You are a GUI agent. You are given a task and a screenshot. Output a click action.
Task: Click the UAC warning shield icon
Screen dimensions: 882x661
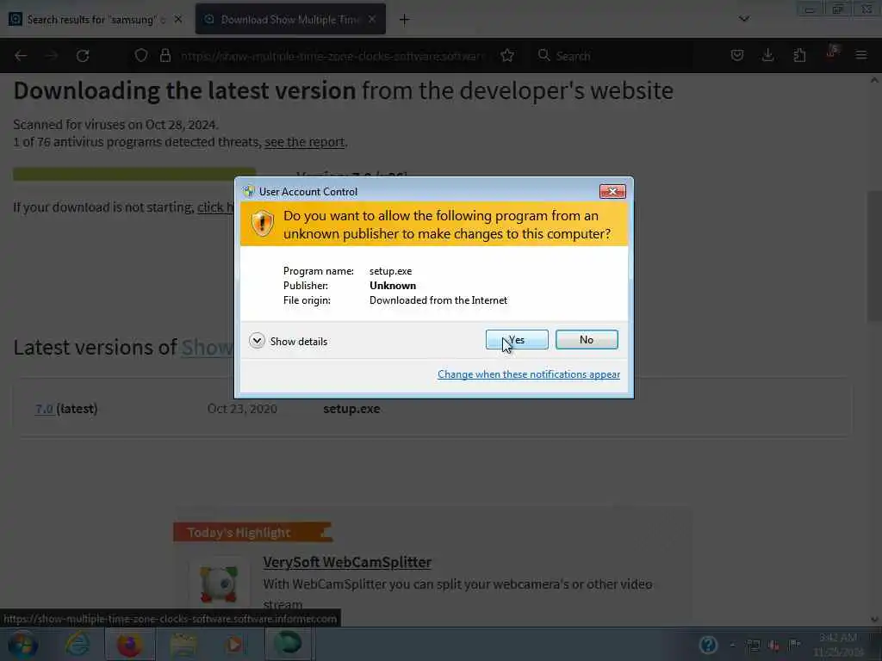[262, 224]
